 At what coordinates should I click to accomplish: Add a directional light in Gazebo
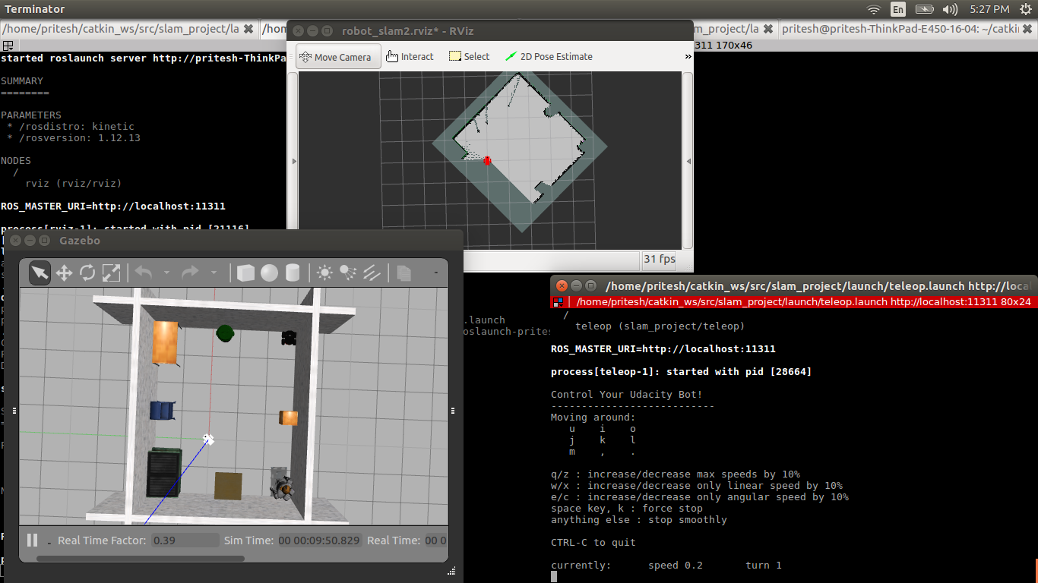pos(372,273)
